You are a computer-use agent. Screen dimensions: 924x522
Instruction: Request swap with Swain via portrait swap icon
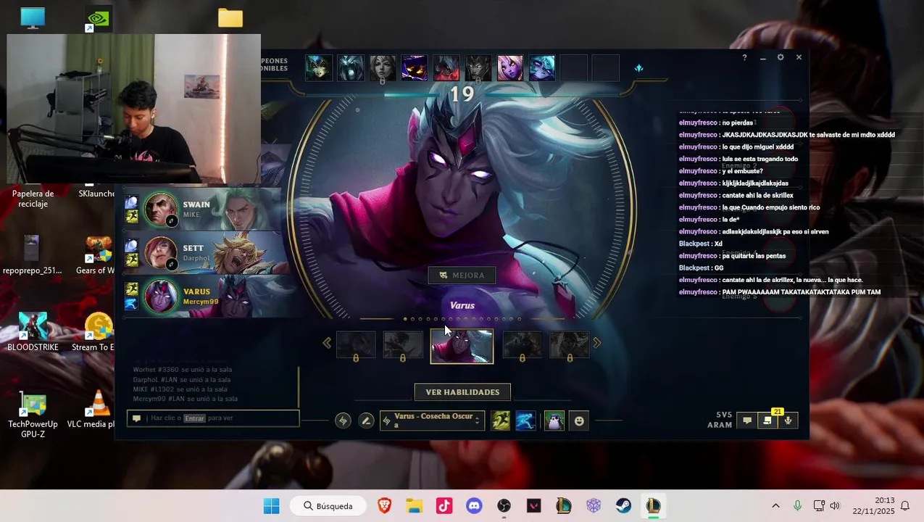[172, 221]
